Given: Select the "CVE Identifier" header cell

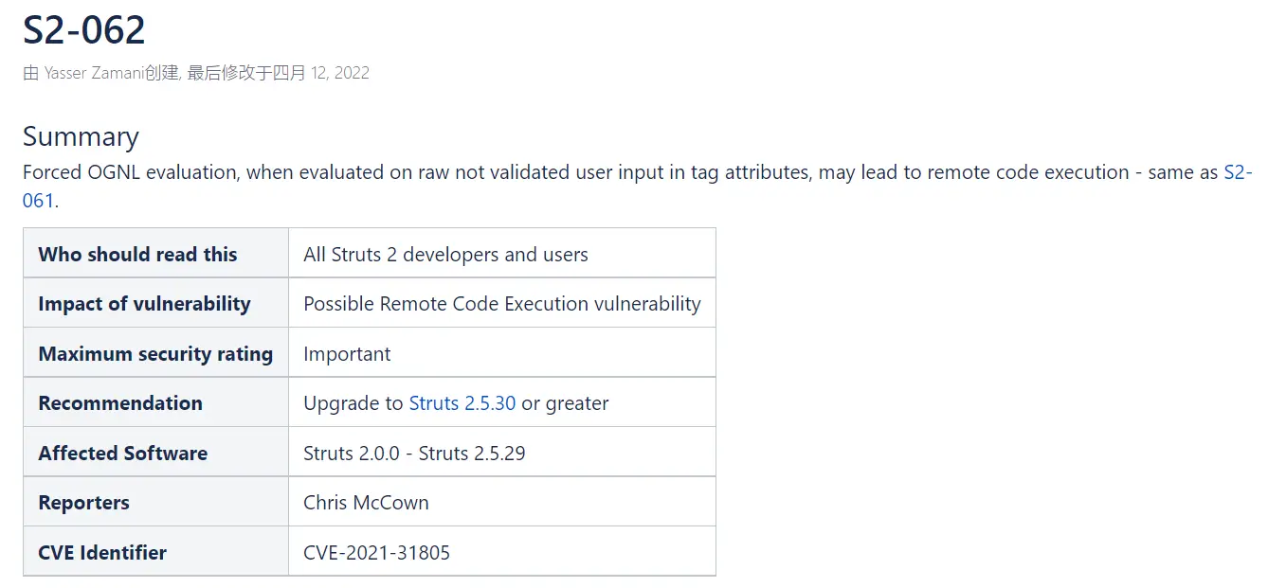Looking at the screenshot, I should tap(102, 553).
